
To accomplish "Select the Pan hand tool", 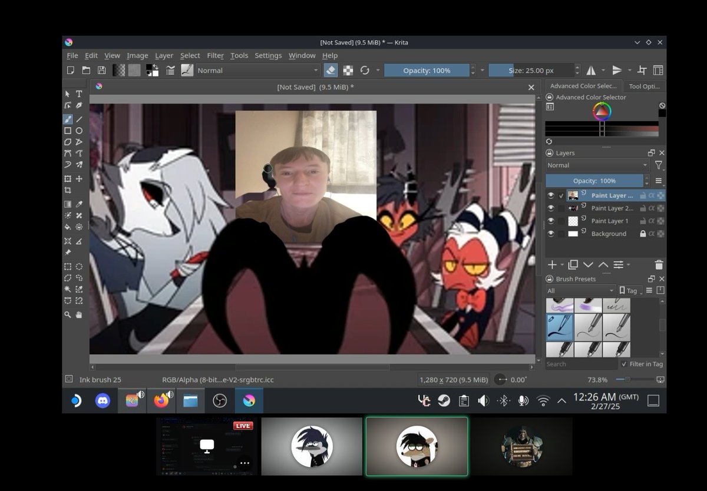I will click(x=79, y=315).
